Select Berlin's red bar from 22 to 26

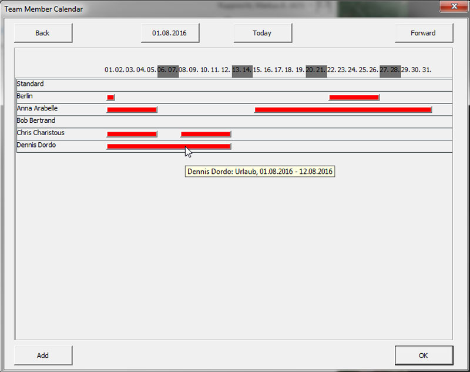(354, 98)
